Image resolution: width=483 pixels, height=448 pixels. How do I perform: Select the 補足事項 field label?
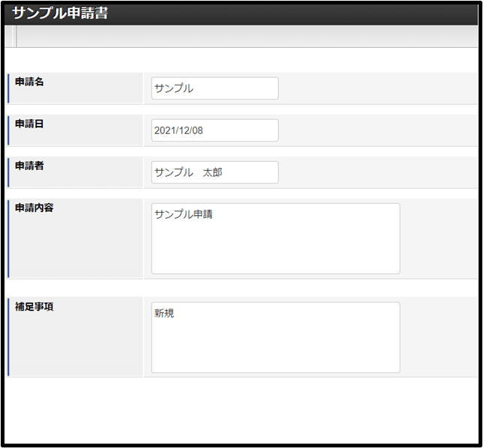[x=34, y=306]
